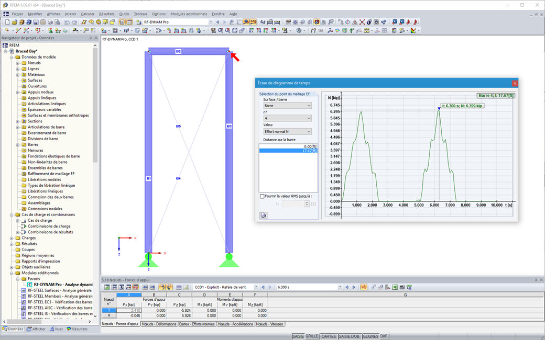This screenshot has height=340, width=545.
Task: Close the time diagram dialog
Action: [515, 83]
